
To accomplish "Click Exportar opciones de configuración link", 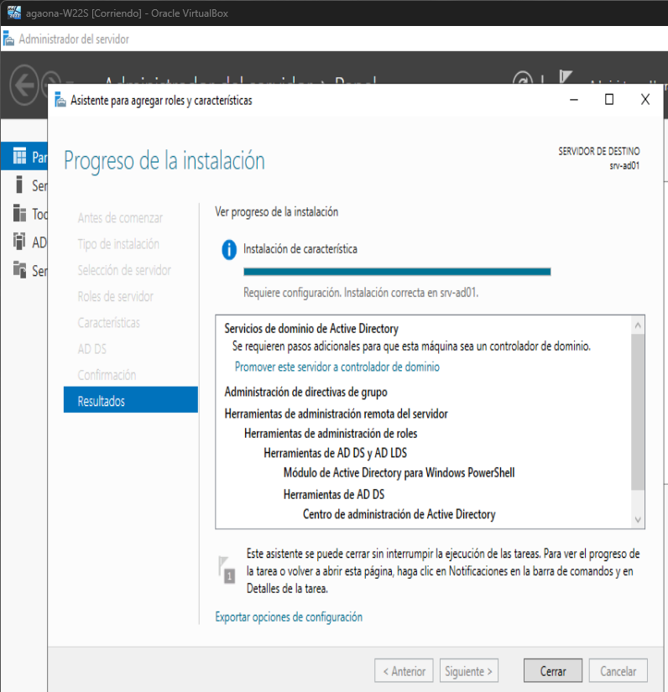I will pyautogui.click(x=289, y=617).
